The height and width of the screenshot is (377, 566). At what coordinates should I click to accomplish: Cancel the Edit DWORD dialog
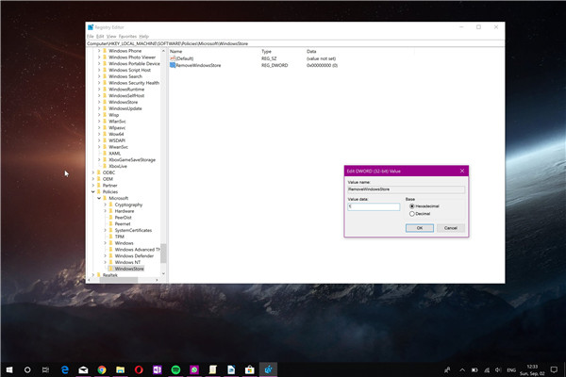[x=450, y=227]
